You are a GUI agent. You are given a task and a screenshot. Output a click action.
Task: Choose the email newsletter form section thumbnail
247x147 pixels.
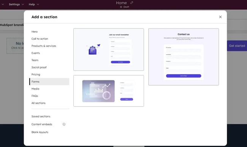pyautogui.click(x=109, y=50)
